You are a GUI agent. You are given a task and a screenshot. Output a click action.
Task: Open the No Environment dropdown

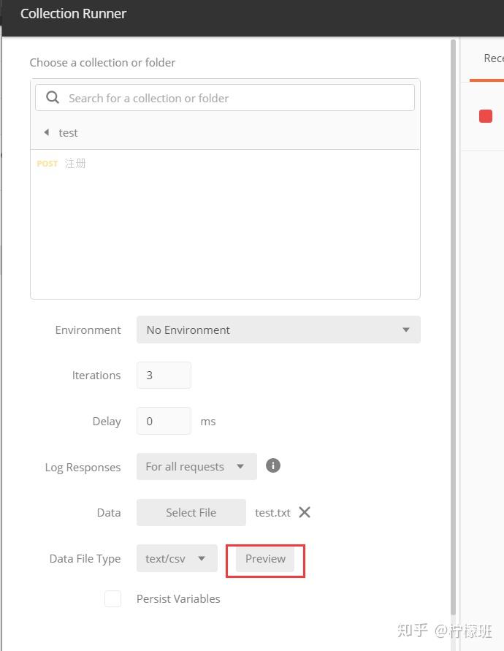tap(278, 330)
